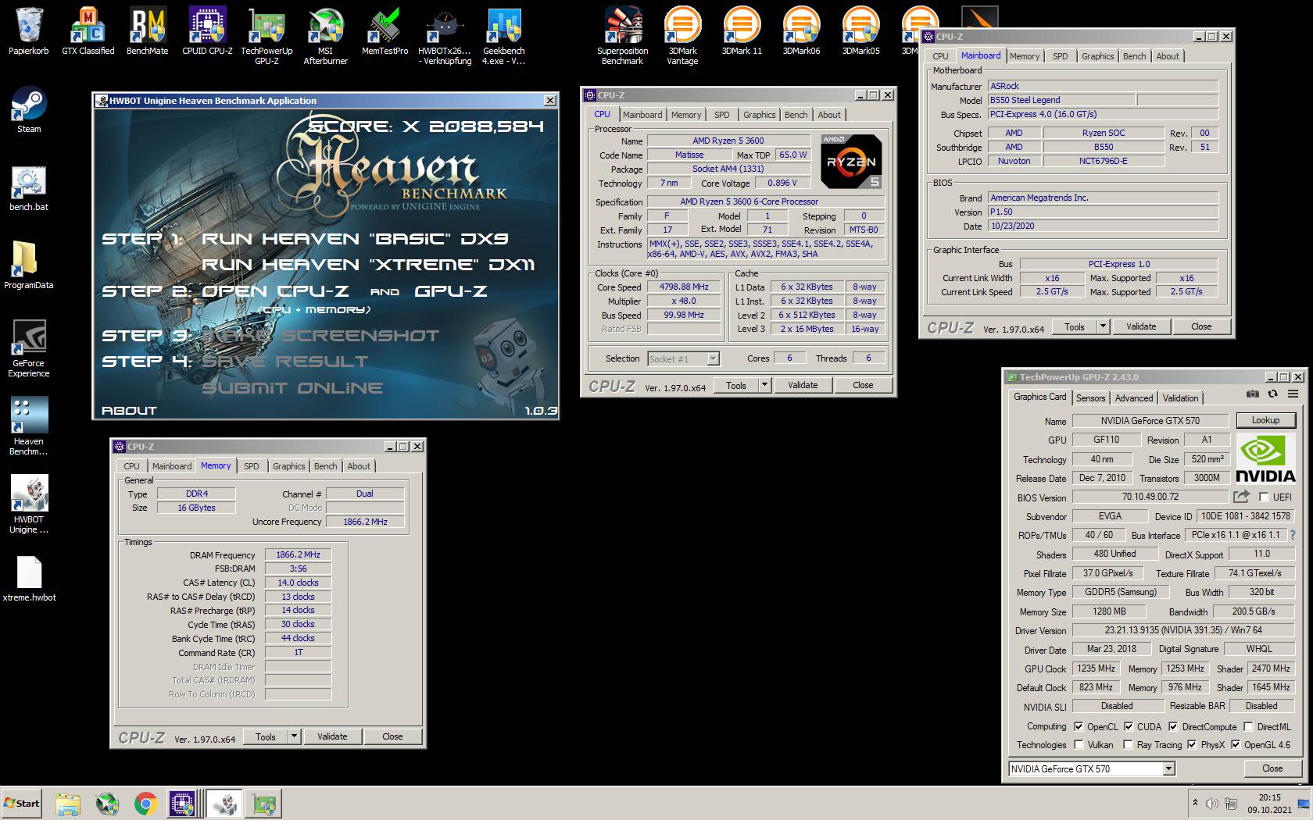Expand Tools dropdown arrow in Memory window

coord(295,736)
